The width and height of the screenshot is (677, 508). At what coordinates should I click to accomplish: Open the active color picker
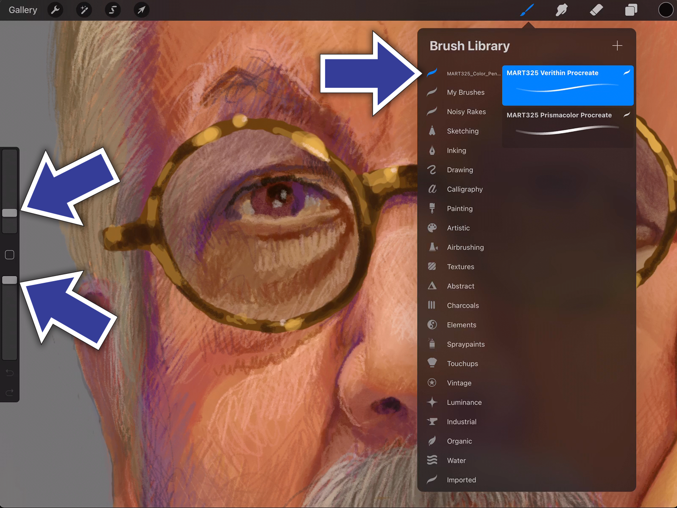tap(666, 10)
